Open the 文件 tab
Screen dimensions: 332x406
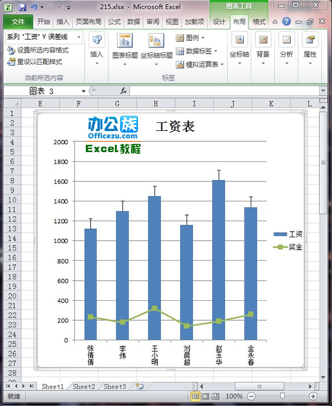[x=18, y=22]
